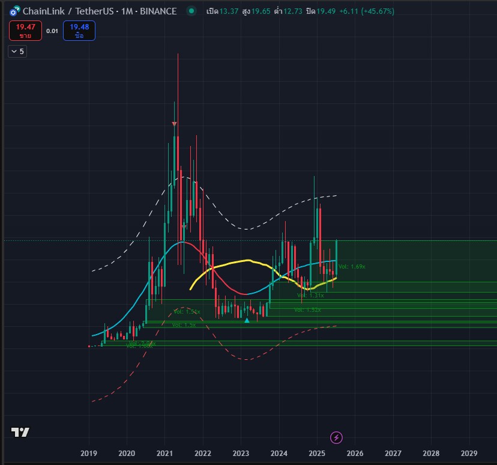Click the "Vol: 1.5x" zone label
497x465 pixels.
click(x=184, y=325)
